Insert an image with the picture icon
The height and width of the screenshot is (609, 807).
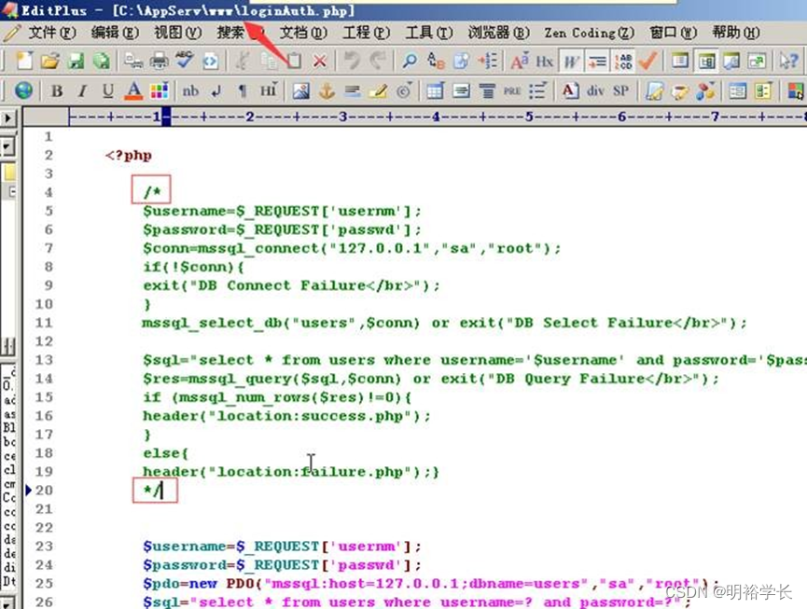(301, 91)
